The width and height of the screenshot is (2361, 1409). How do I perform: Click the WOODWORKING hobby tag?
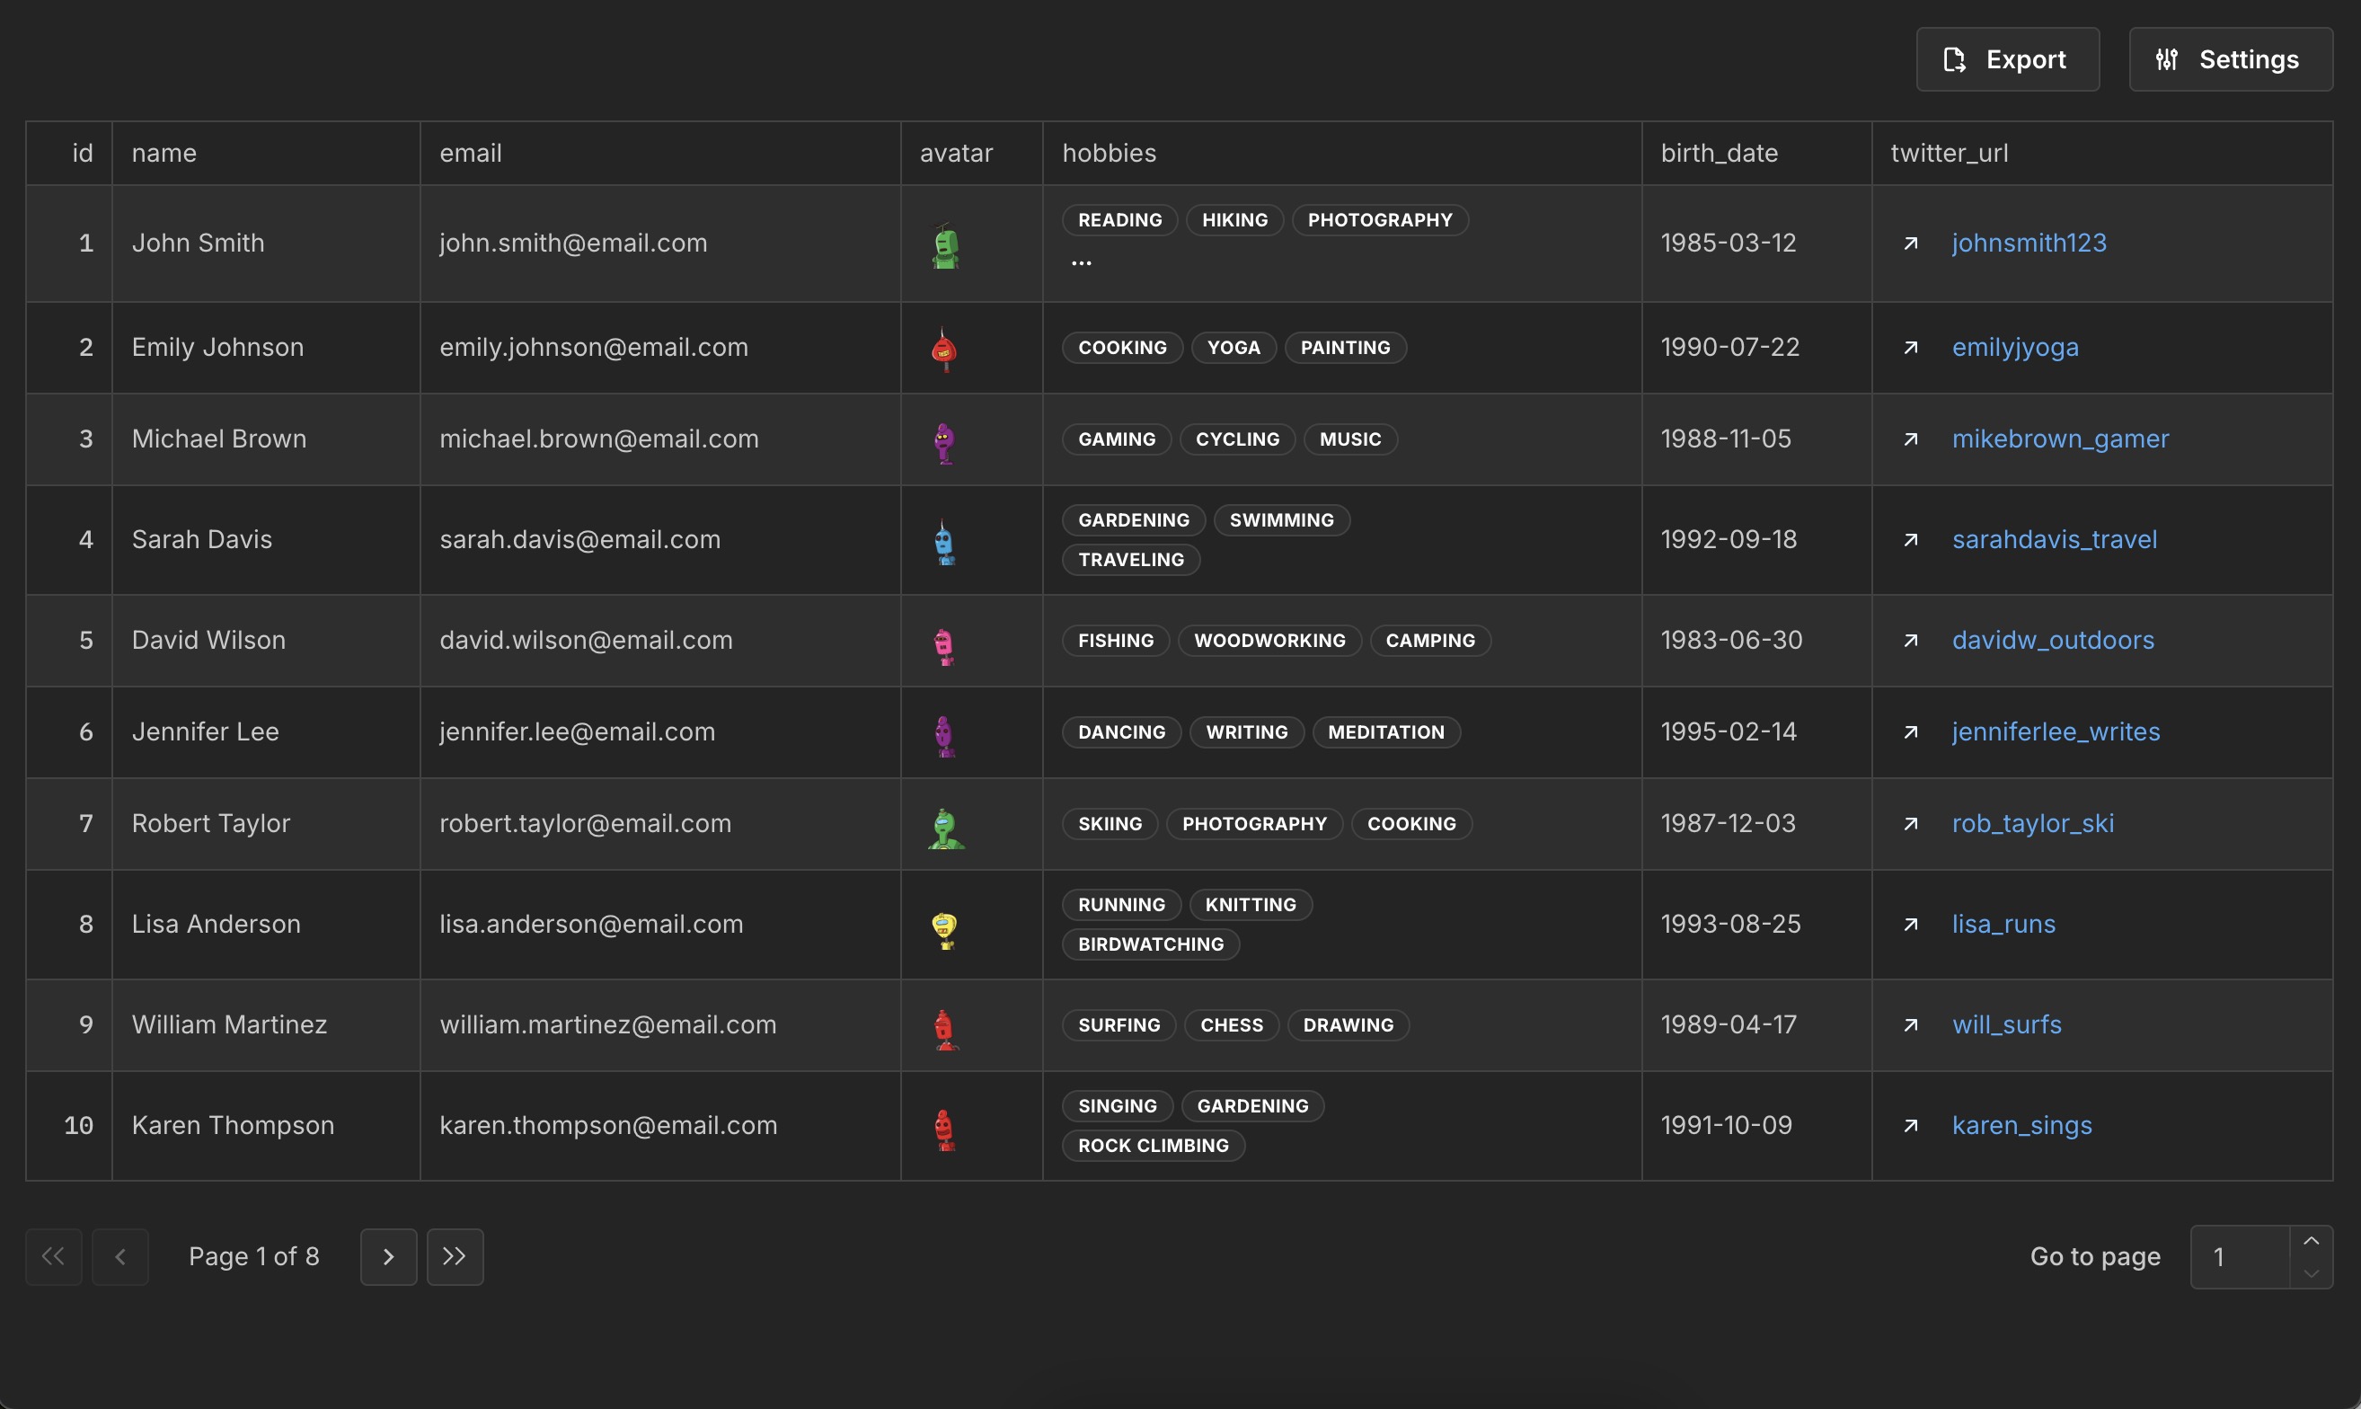[1269, 641]
